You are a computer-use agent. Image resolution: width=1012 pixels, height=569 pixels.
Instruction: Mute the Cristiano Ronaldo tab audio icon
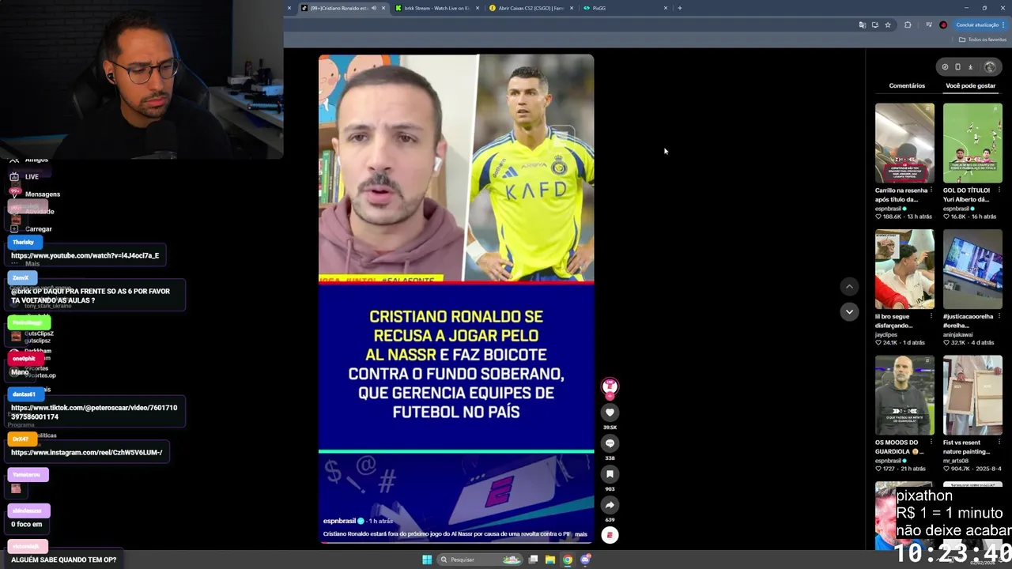click(x=374, y=8)
